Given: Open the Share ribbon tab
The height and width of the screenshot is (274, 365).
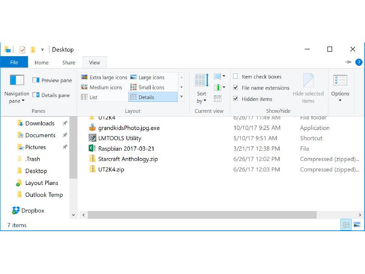Looking at the screenshot, I should (x=68, y=62).
